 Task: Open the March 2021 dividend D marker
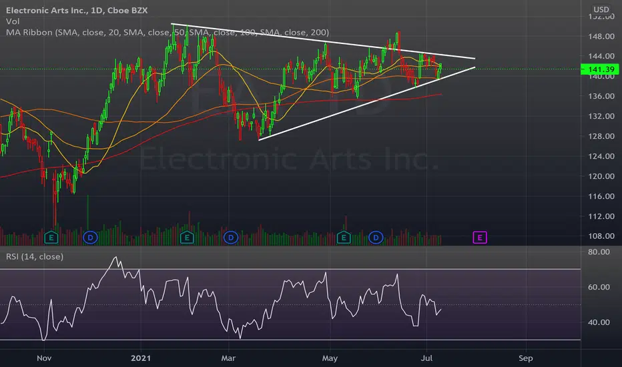[230, 238]
